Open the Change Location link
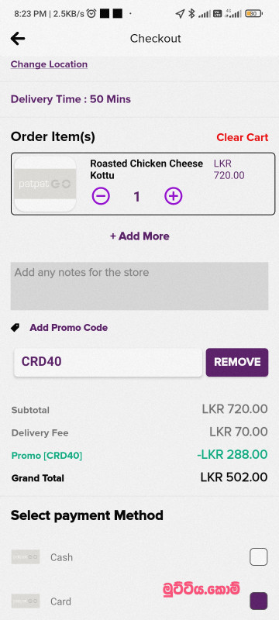The width and height of the screenshot is (279, 620). pyautogui.click(x=49, y=64)
